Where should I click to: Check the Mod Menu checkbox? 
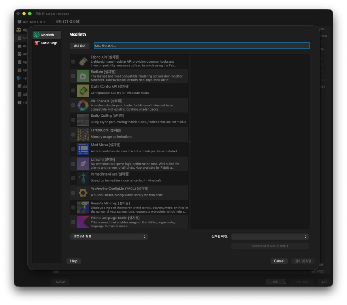(73, 149)
